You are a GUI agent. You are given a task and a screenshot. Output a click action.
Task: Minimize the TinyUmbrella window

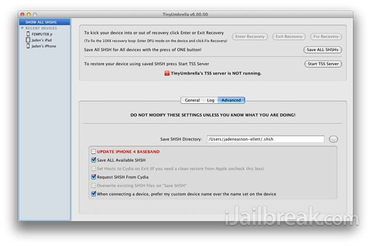(x=29, y=15)
